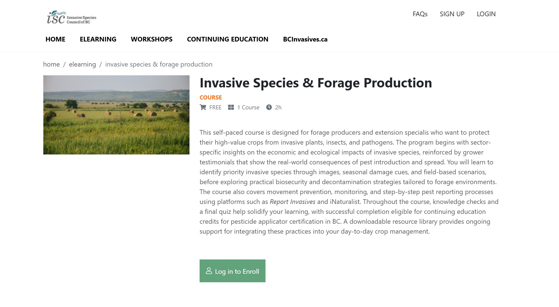Open the FAQs page
The height and width of the screenshot is (307, 559).
pos(420,14)
